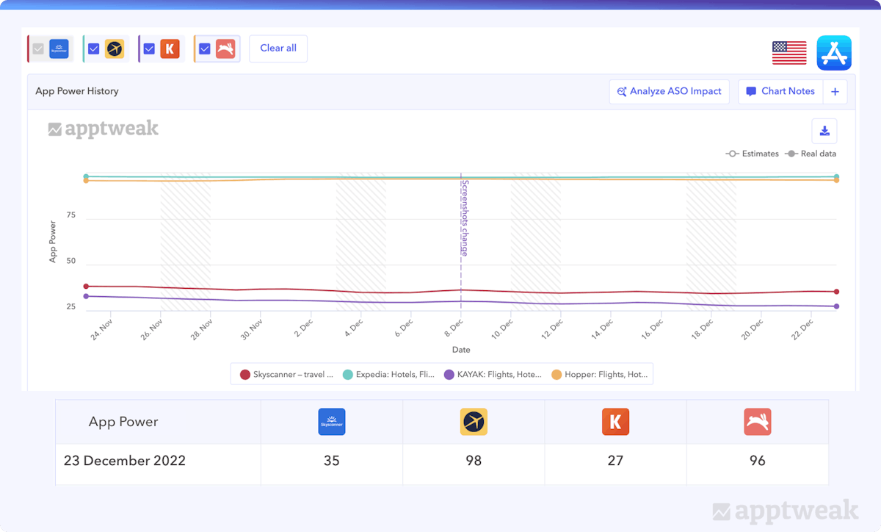
Task: Toggle Expedia series in chart legend
Action: coord(388,375)
